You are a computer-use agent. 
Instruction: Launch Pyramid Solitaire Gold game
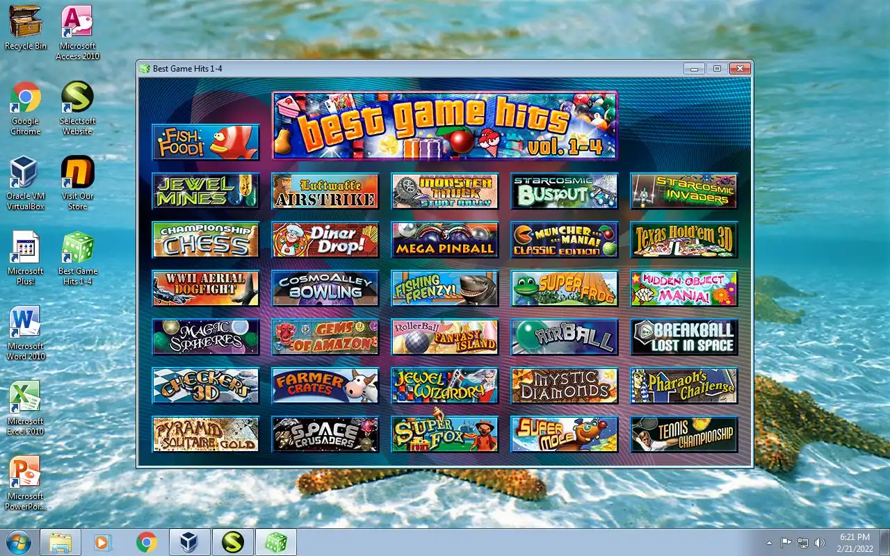206,434
